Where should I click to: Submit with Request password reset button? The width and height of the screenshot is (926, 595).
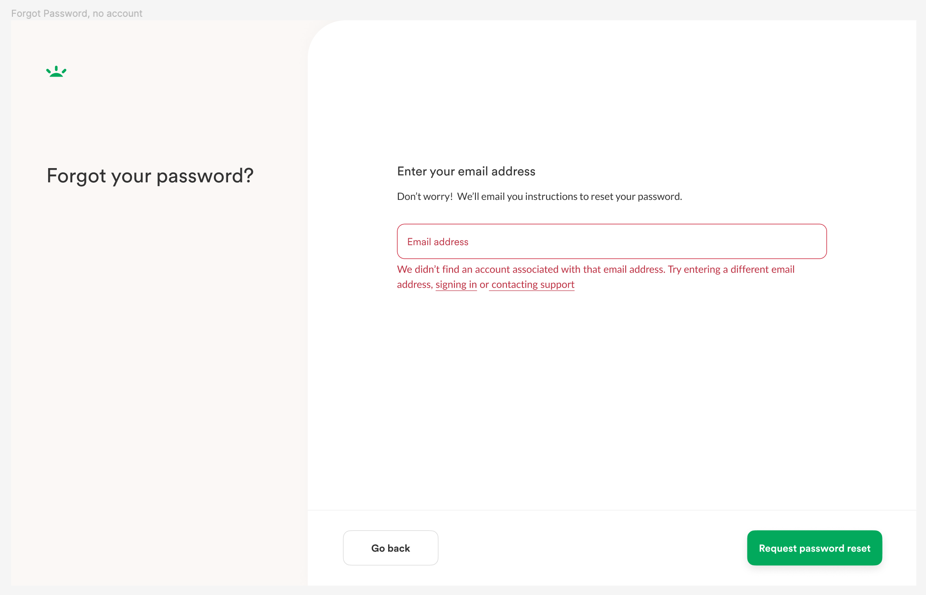pos(815,548)
